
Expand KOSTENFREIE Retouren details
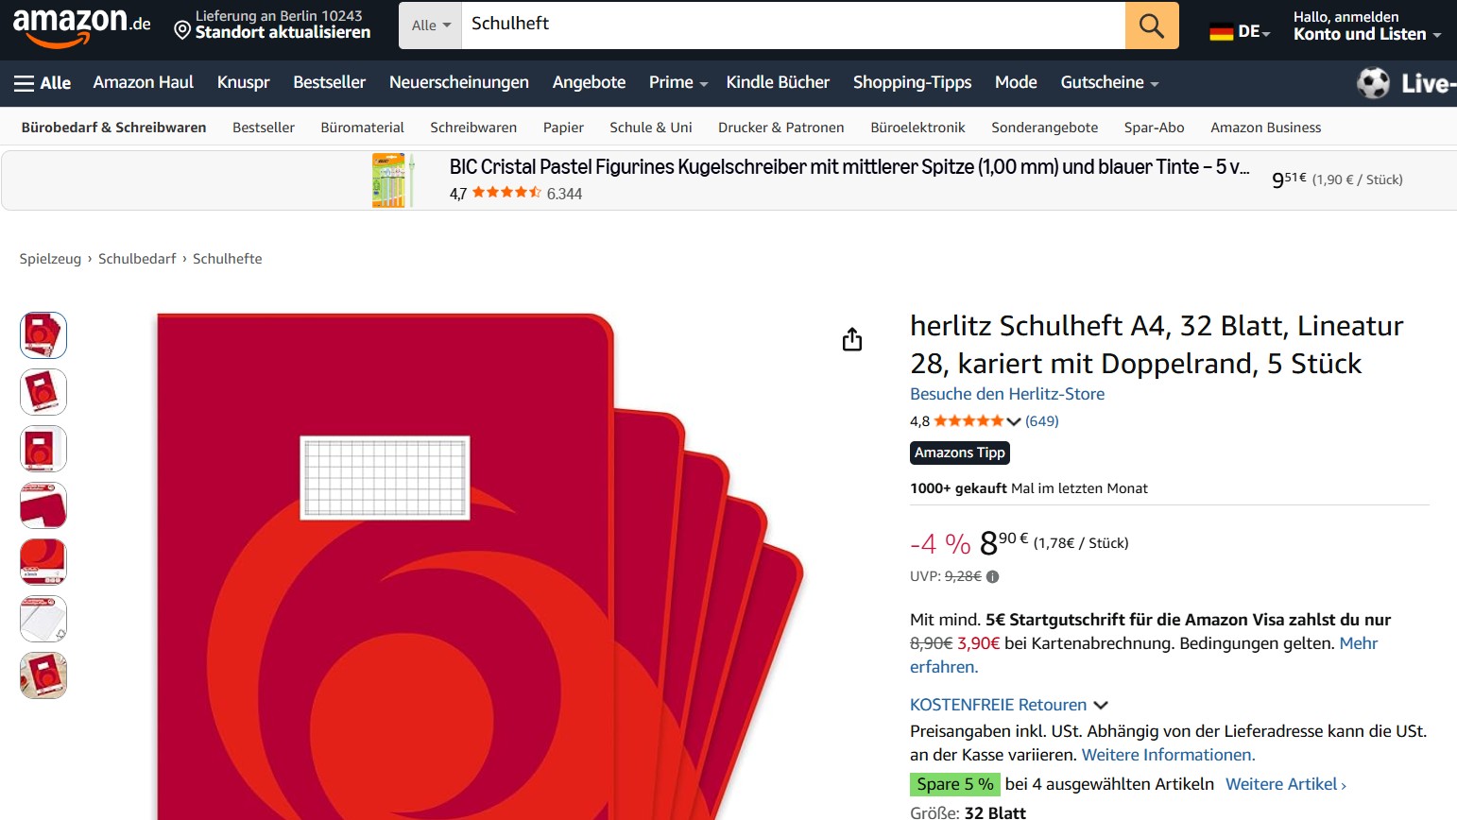1008,705
